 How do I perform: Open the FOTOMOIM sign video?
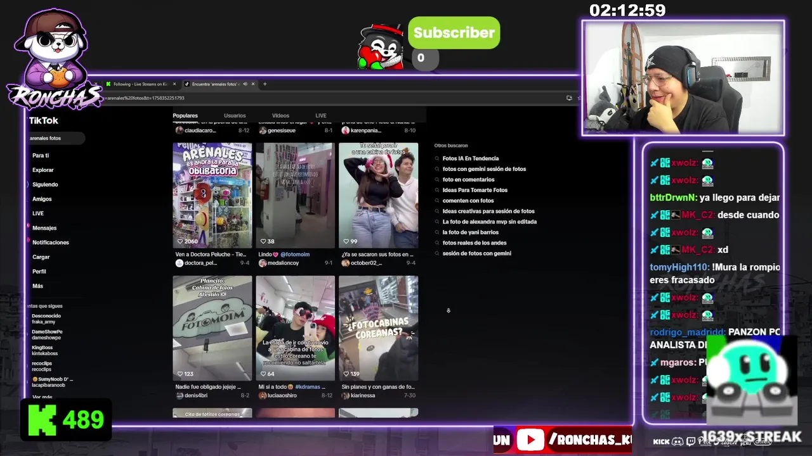[x=212, y=328]
